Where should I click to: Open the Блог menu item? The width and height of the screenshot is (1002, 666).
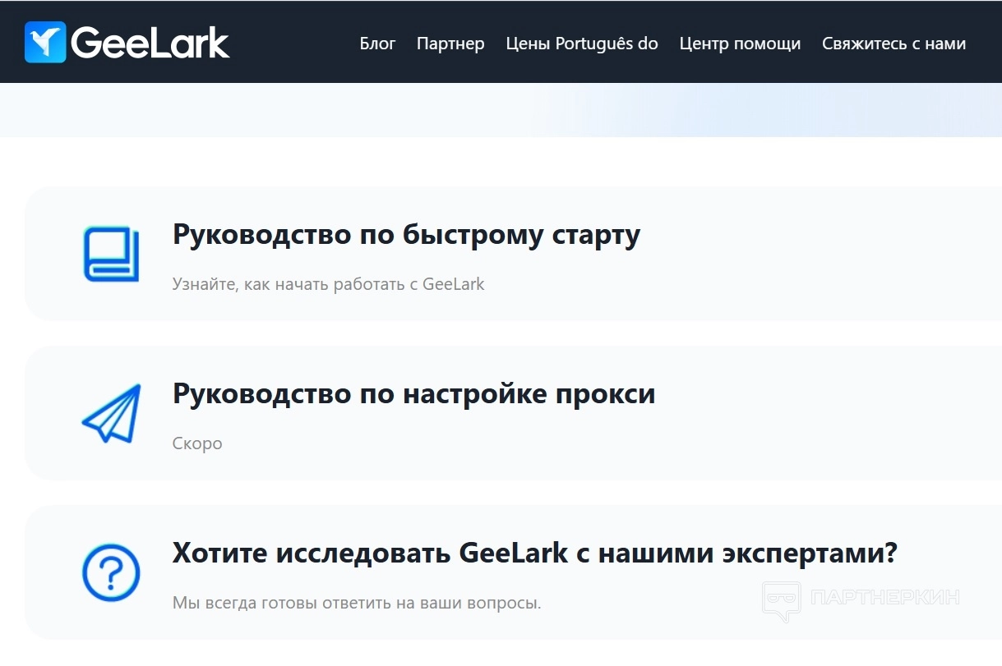click(378, 44)
